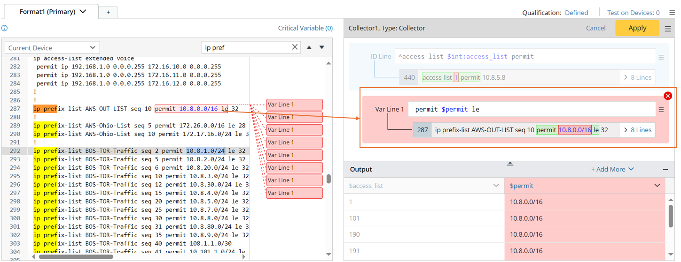The height and width of the screenshot is (262, 681).
Task: Open the Current Device dropdown
Action: point(52,48)
